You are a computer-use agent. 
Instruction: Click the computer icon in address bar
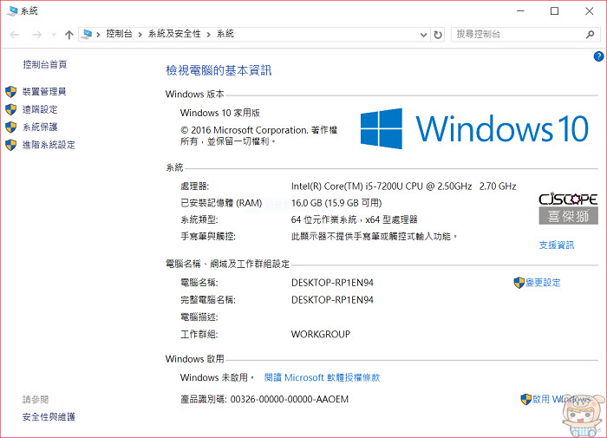(87, 34)
